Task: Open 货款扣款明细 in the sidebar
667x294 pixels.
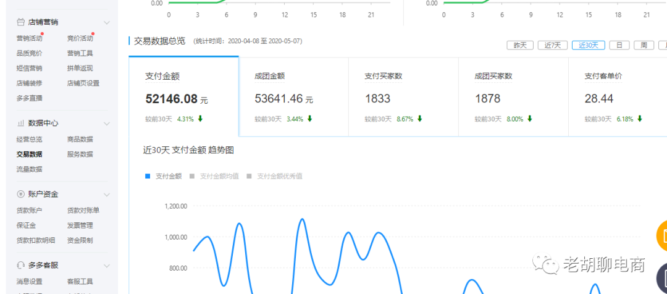Action: 36,240
